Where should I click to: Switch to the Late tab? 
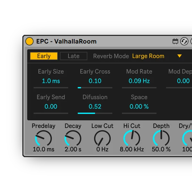tap(74, 56)
